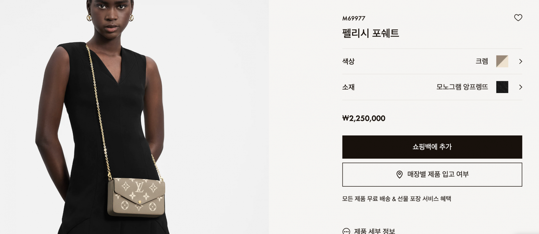Add product to wishlist with heart icon
This screenshot has width=539, height=234.
pyautogui.click(x=518, y=18)
